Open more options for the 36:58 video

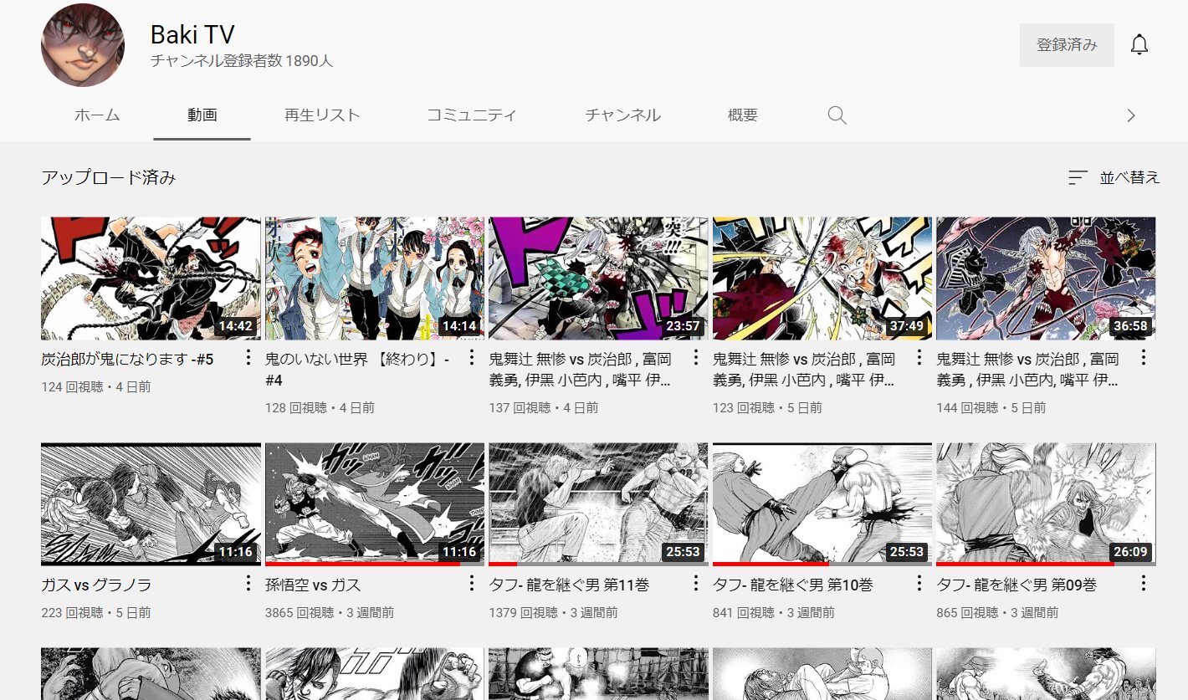(1143, 358)
